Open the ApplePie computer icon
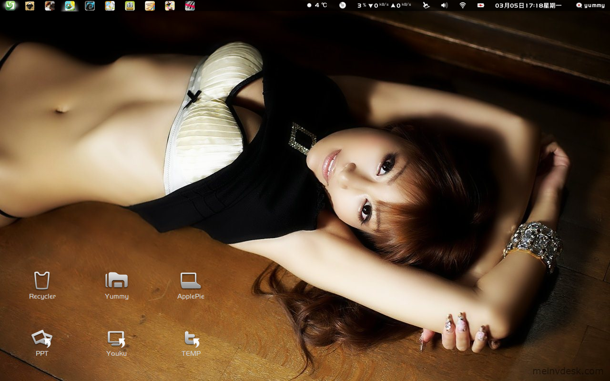610x381 pixels. point(191,281)
